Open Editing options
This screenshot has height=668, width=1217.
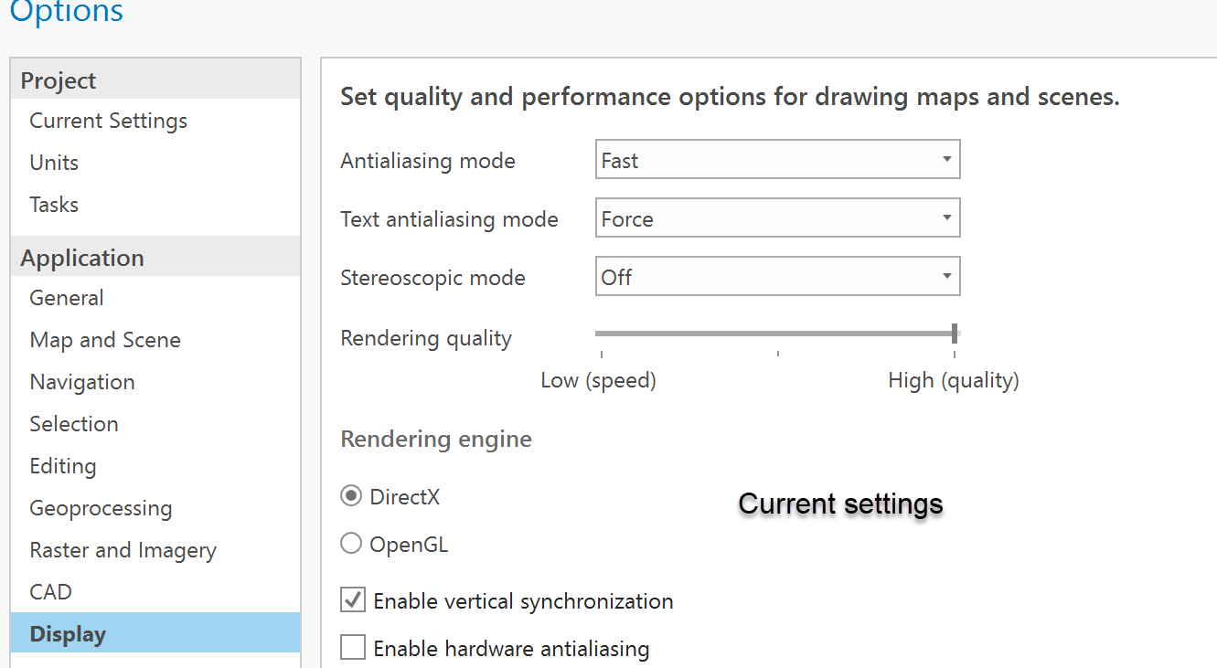point(63,466)
